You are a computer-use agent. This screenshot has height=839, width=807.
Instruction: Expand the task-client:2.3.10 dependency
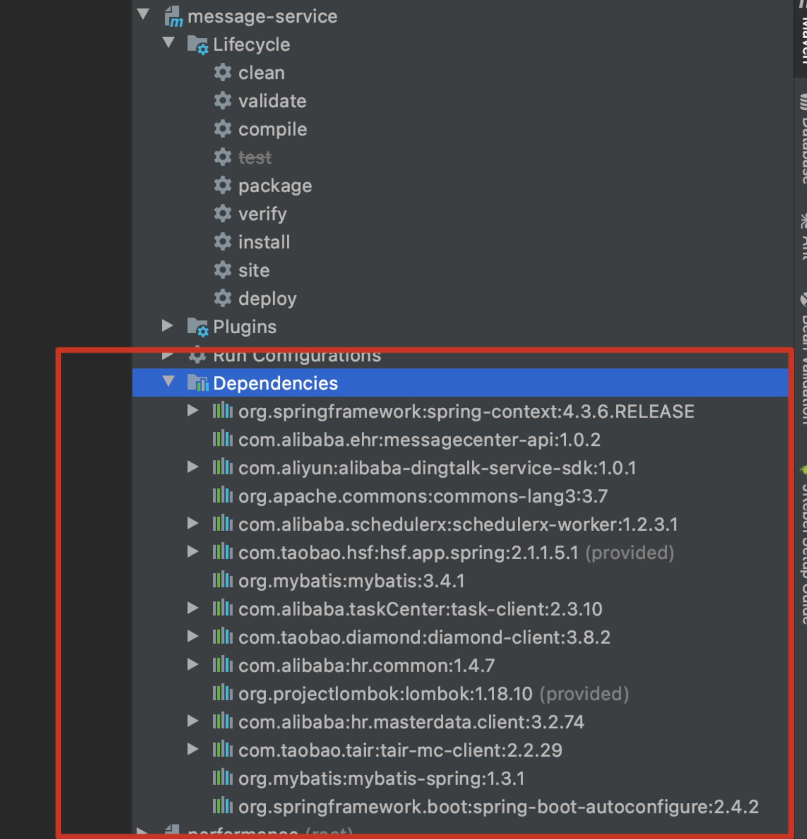(x=193, y=608)
